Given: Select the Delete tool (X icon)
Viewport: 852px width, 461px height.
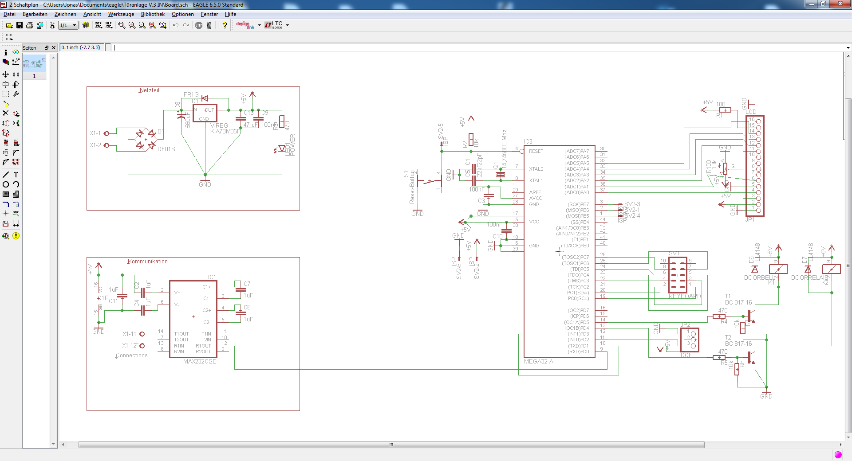Looking at the screenshot, I should click(x=6, y=113).
